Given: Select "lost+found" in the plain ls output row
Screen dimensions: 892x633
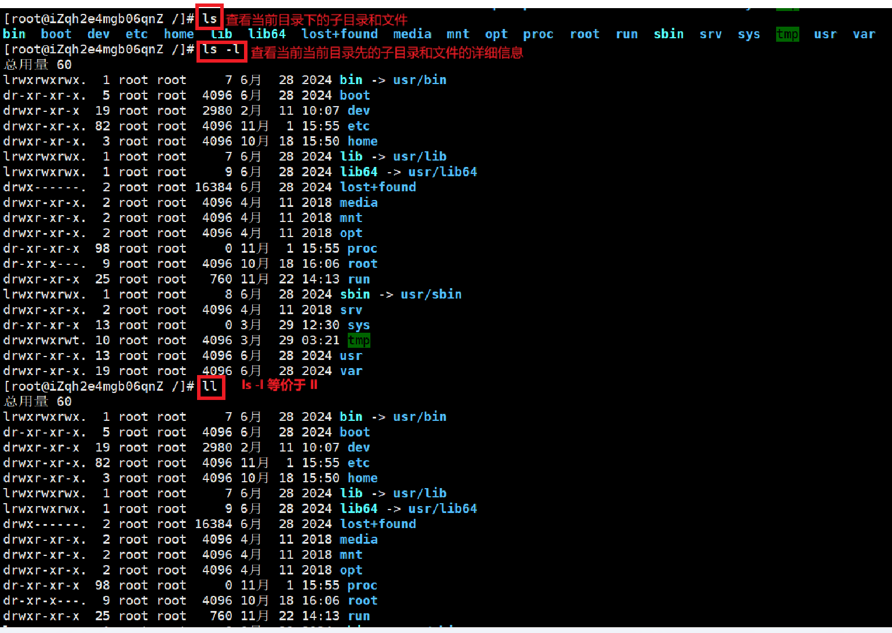Looking at the screenshot, I should [340, 34].
